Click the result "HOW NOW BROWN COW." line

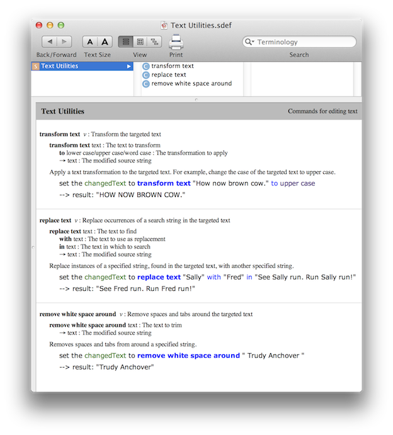[x=122, y=195]
